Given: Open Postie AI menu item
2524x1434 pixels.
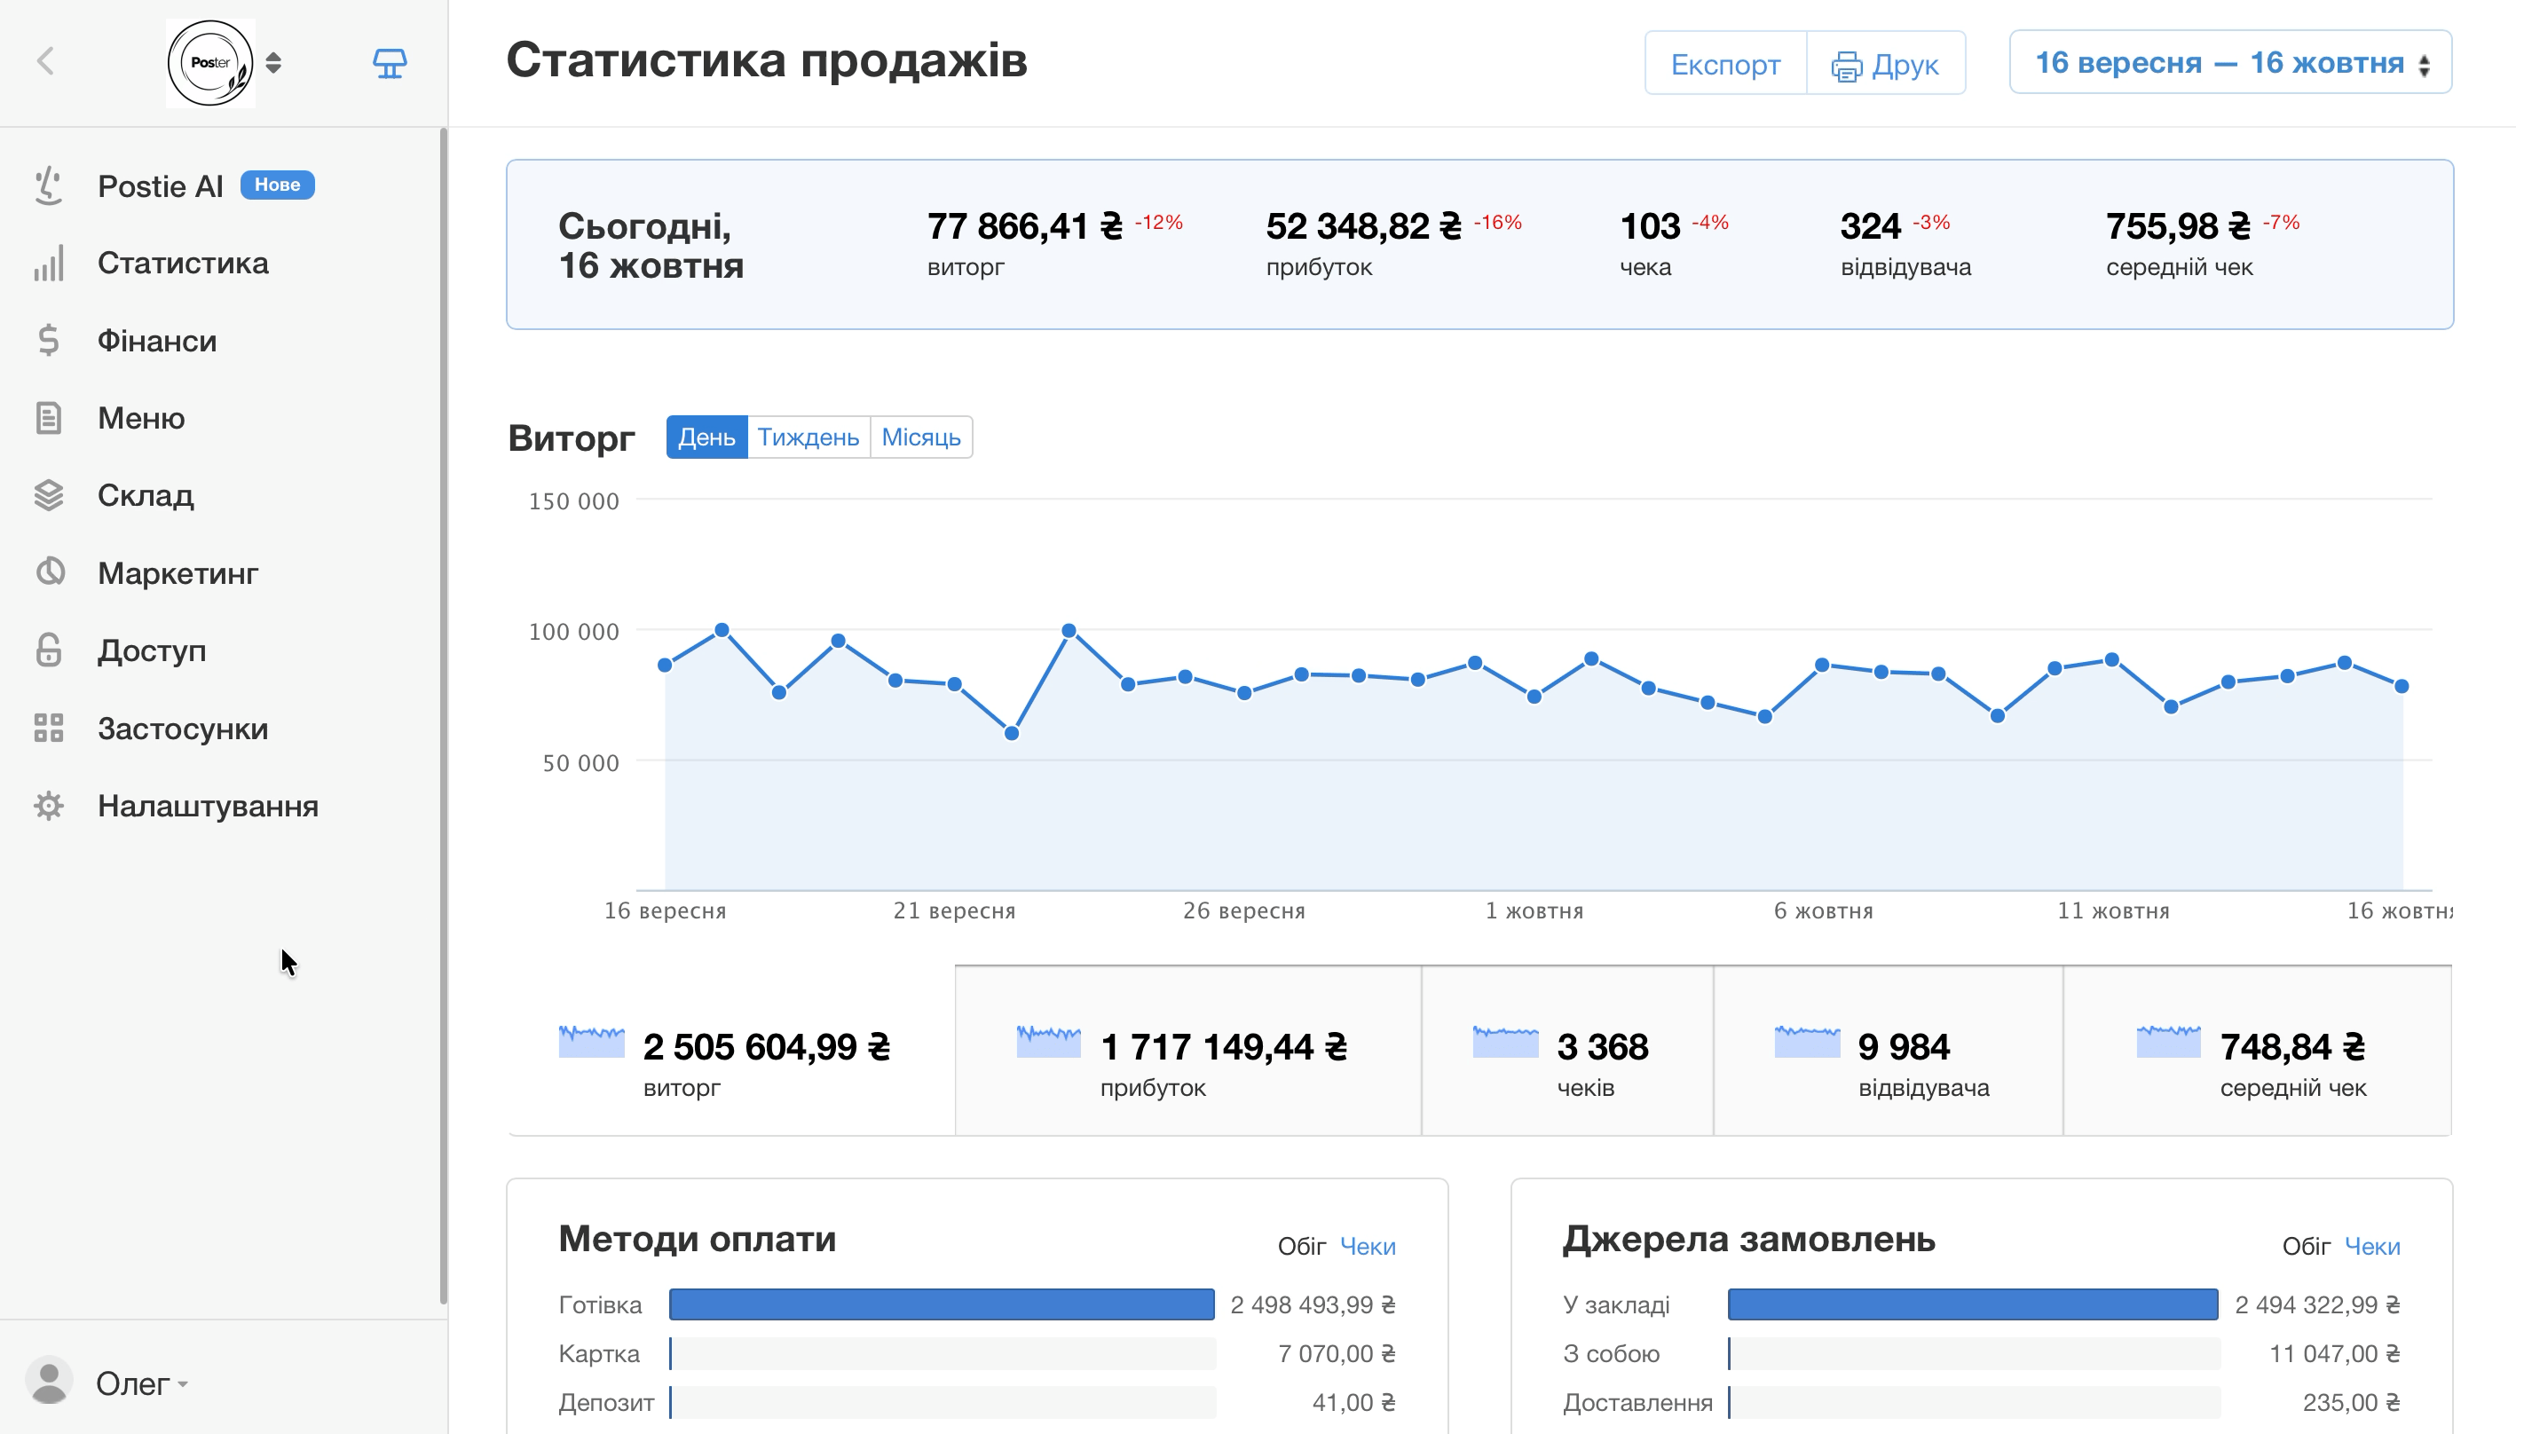Looking at the screenshot, I should [x=161, y=186].
